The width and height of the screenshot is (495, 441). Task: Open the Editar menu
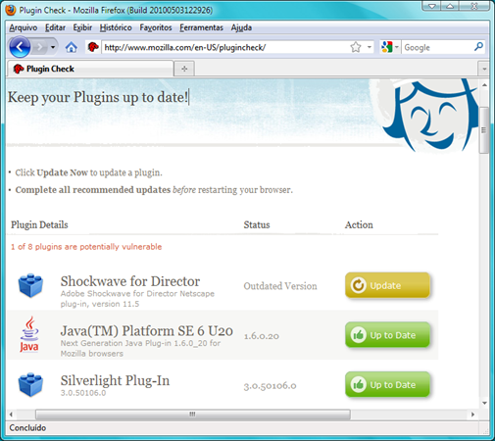(55, 27)
